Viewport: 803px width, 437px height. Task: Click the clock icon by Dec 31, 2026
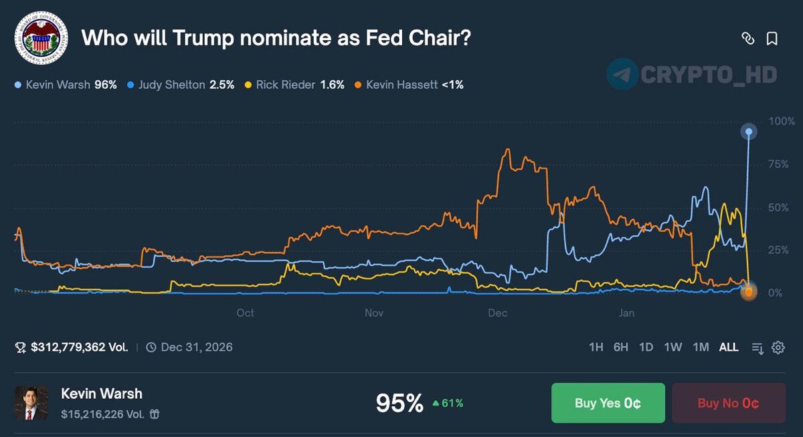coord(151,347)
